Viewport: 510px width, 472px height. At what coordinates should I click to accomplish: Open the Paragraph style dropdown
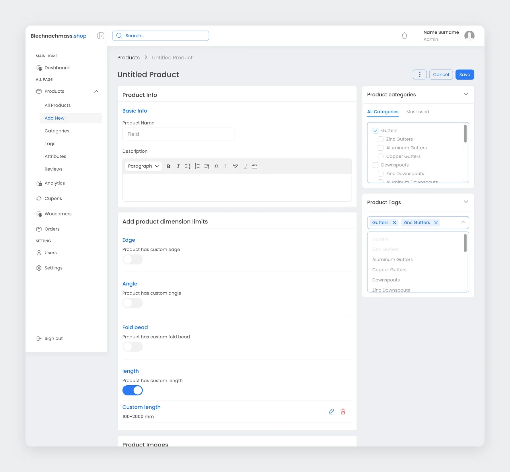pyautogui.click(x=143, y=166)
